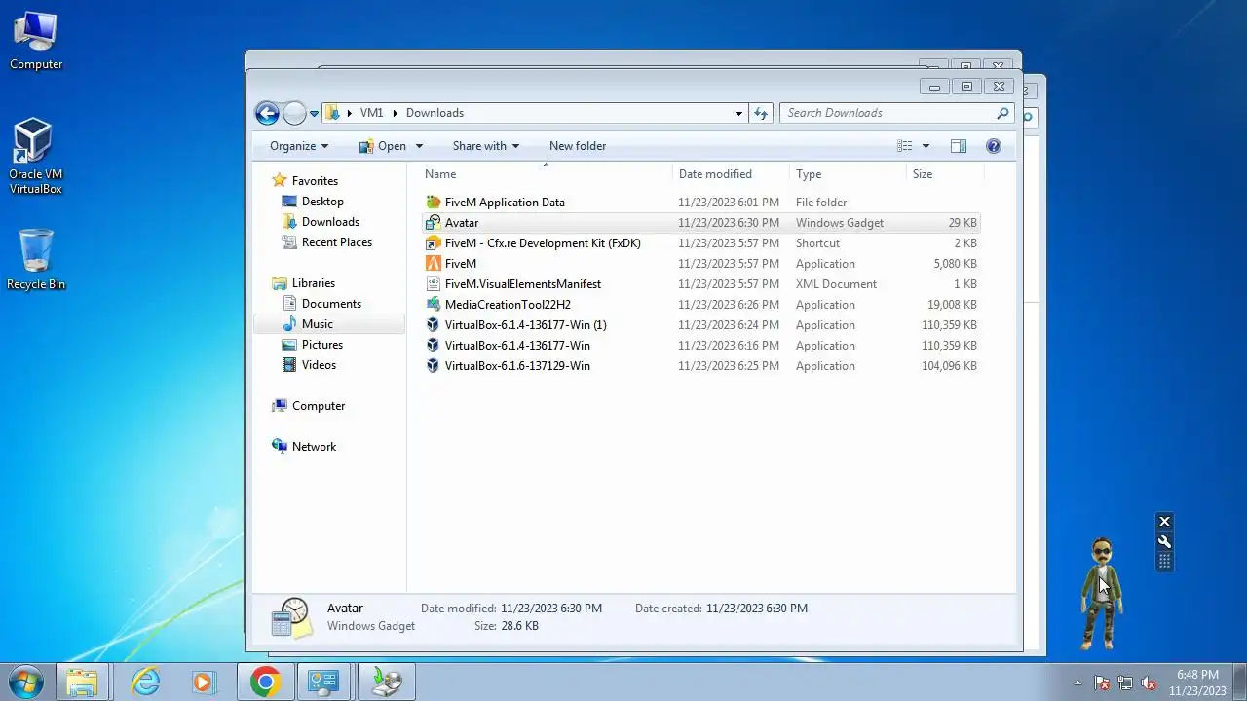Open Libraries in the navigation pane
Image resolution: width=1247 pixels, height=701 pixels.
tap(313, 283)
